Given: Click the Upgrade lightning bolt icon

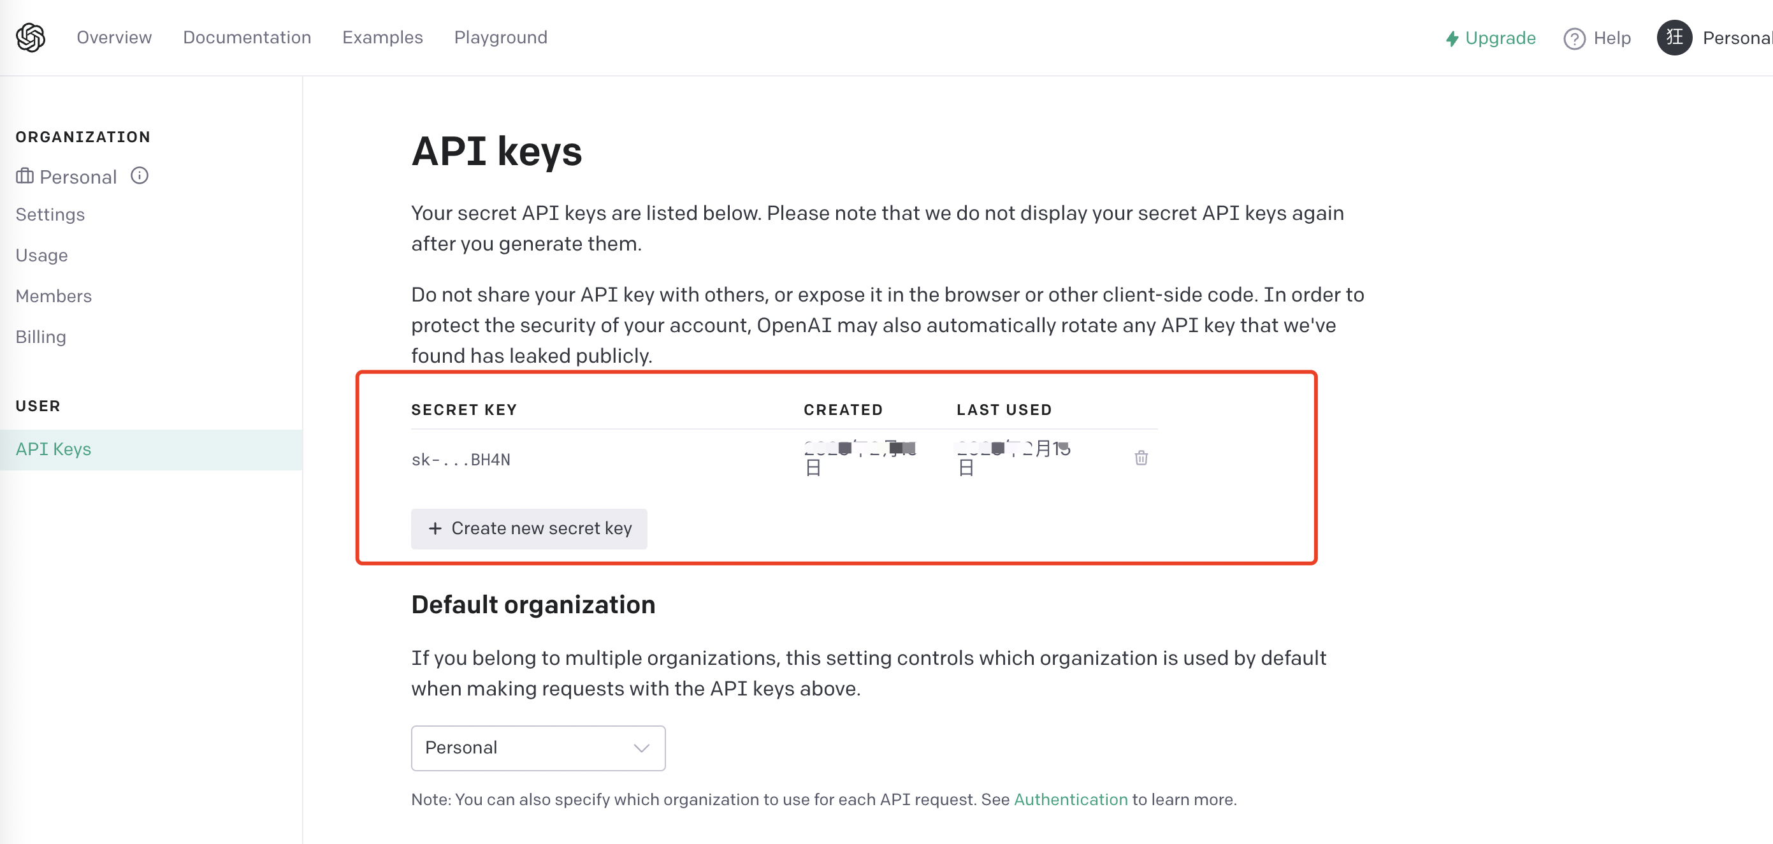Looking at the screenshot, I should click(1452, 38).
